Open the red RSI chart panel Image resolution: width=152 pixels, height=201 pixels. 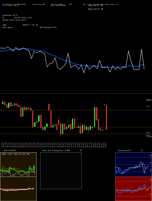(133, 189)
